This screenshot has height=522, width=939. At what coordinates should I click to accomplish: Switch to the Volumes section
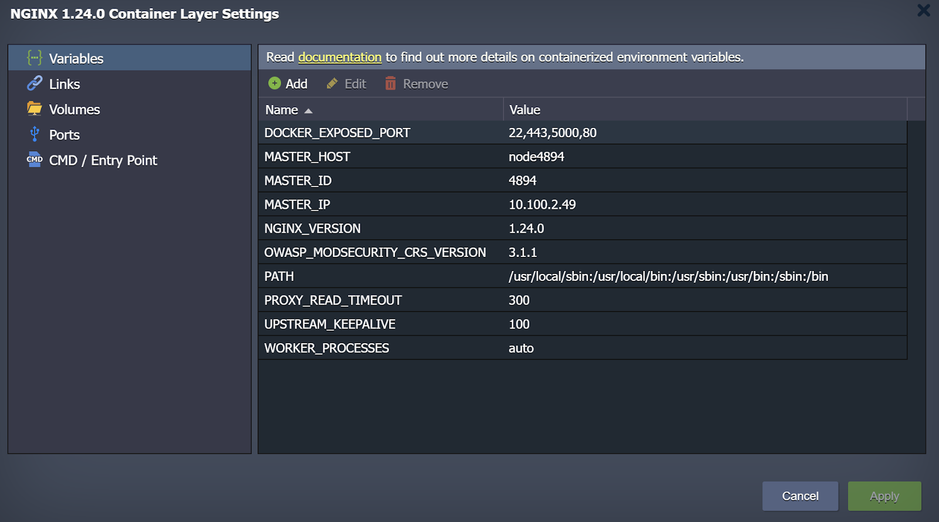tap(130, 109)
